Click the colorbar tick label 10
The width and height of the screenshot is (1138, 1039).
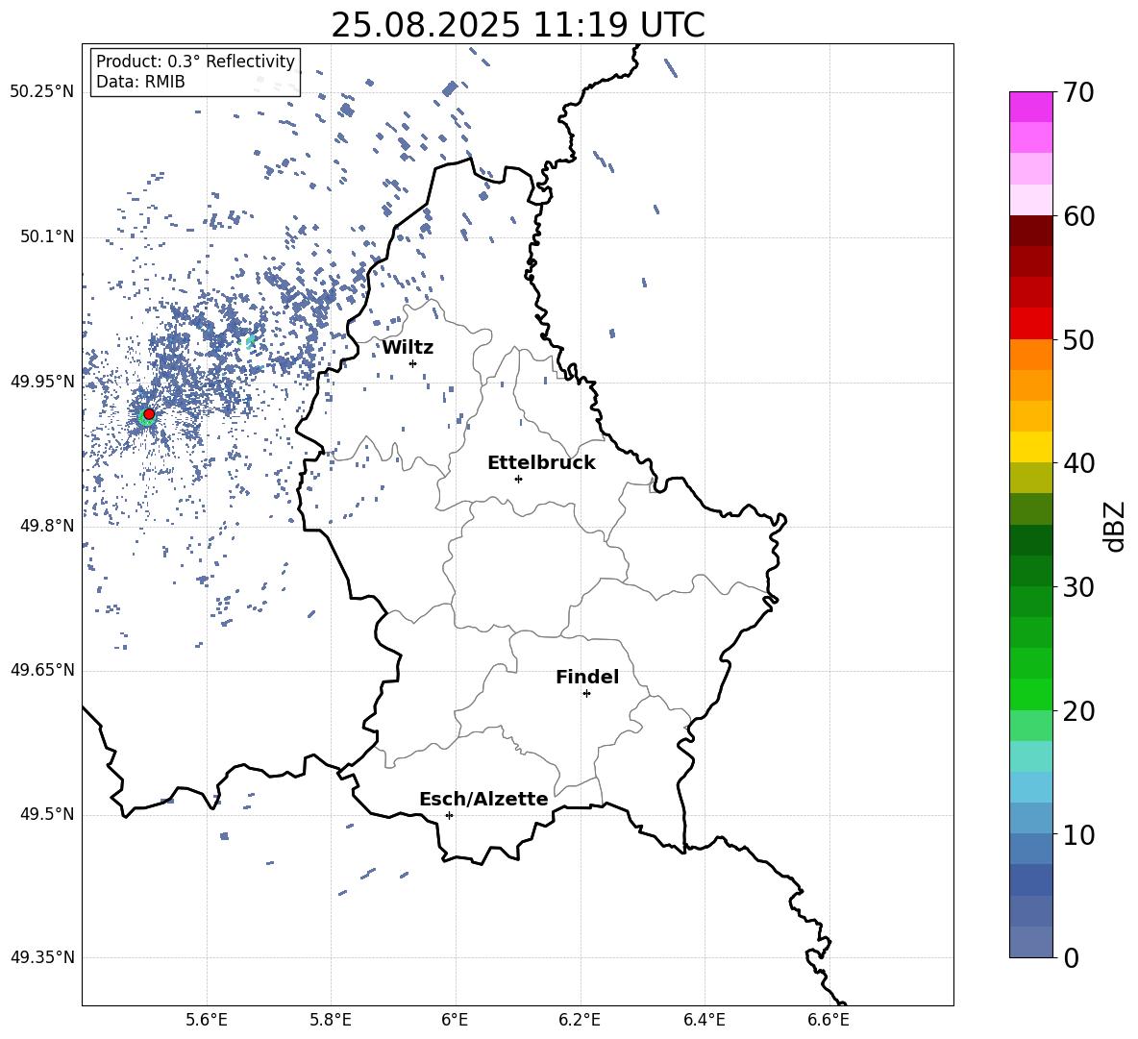tap(1078, 834)
